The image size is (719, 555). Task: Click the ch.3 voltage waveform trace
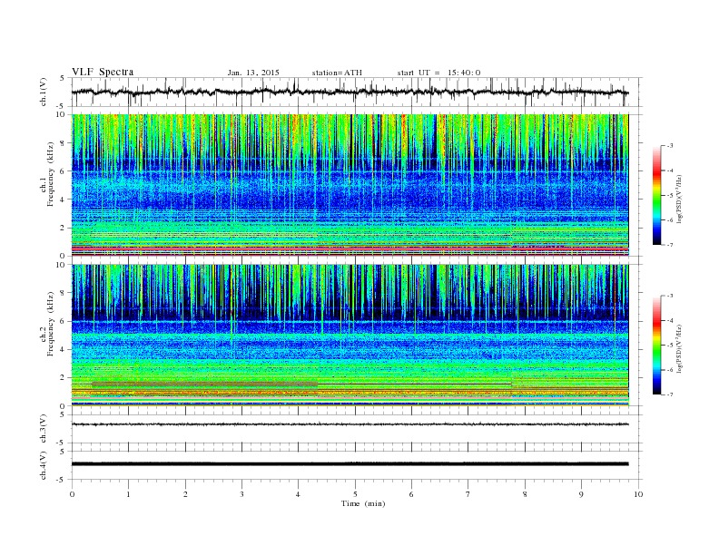pos(350,424)
